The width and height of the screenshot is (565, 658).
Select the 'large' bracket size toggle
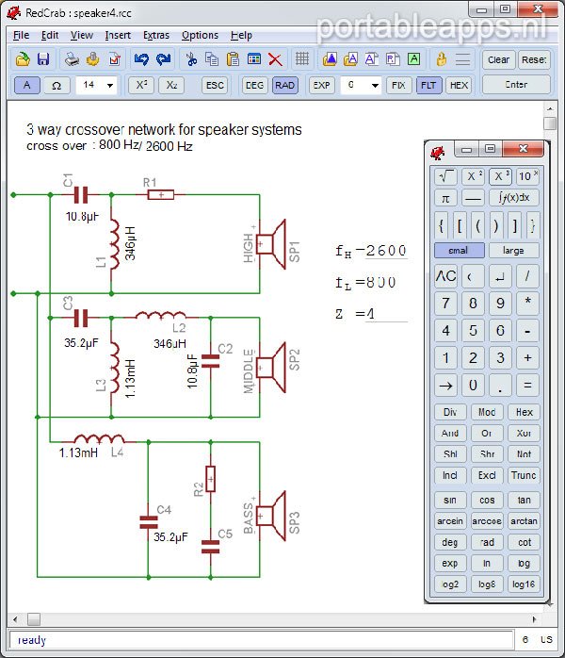pos(514,251)
